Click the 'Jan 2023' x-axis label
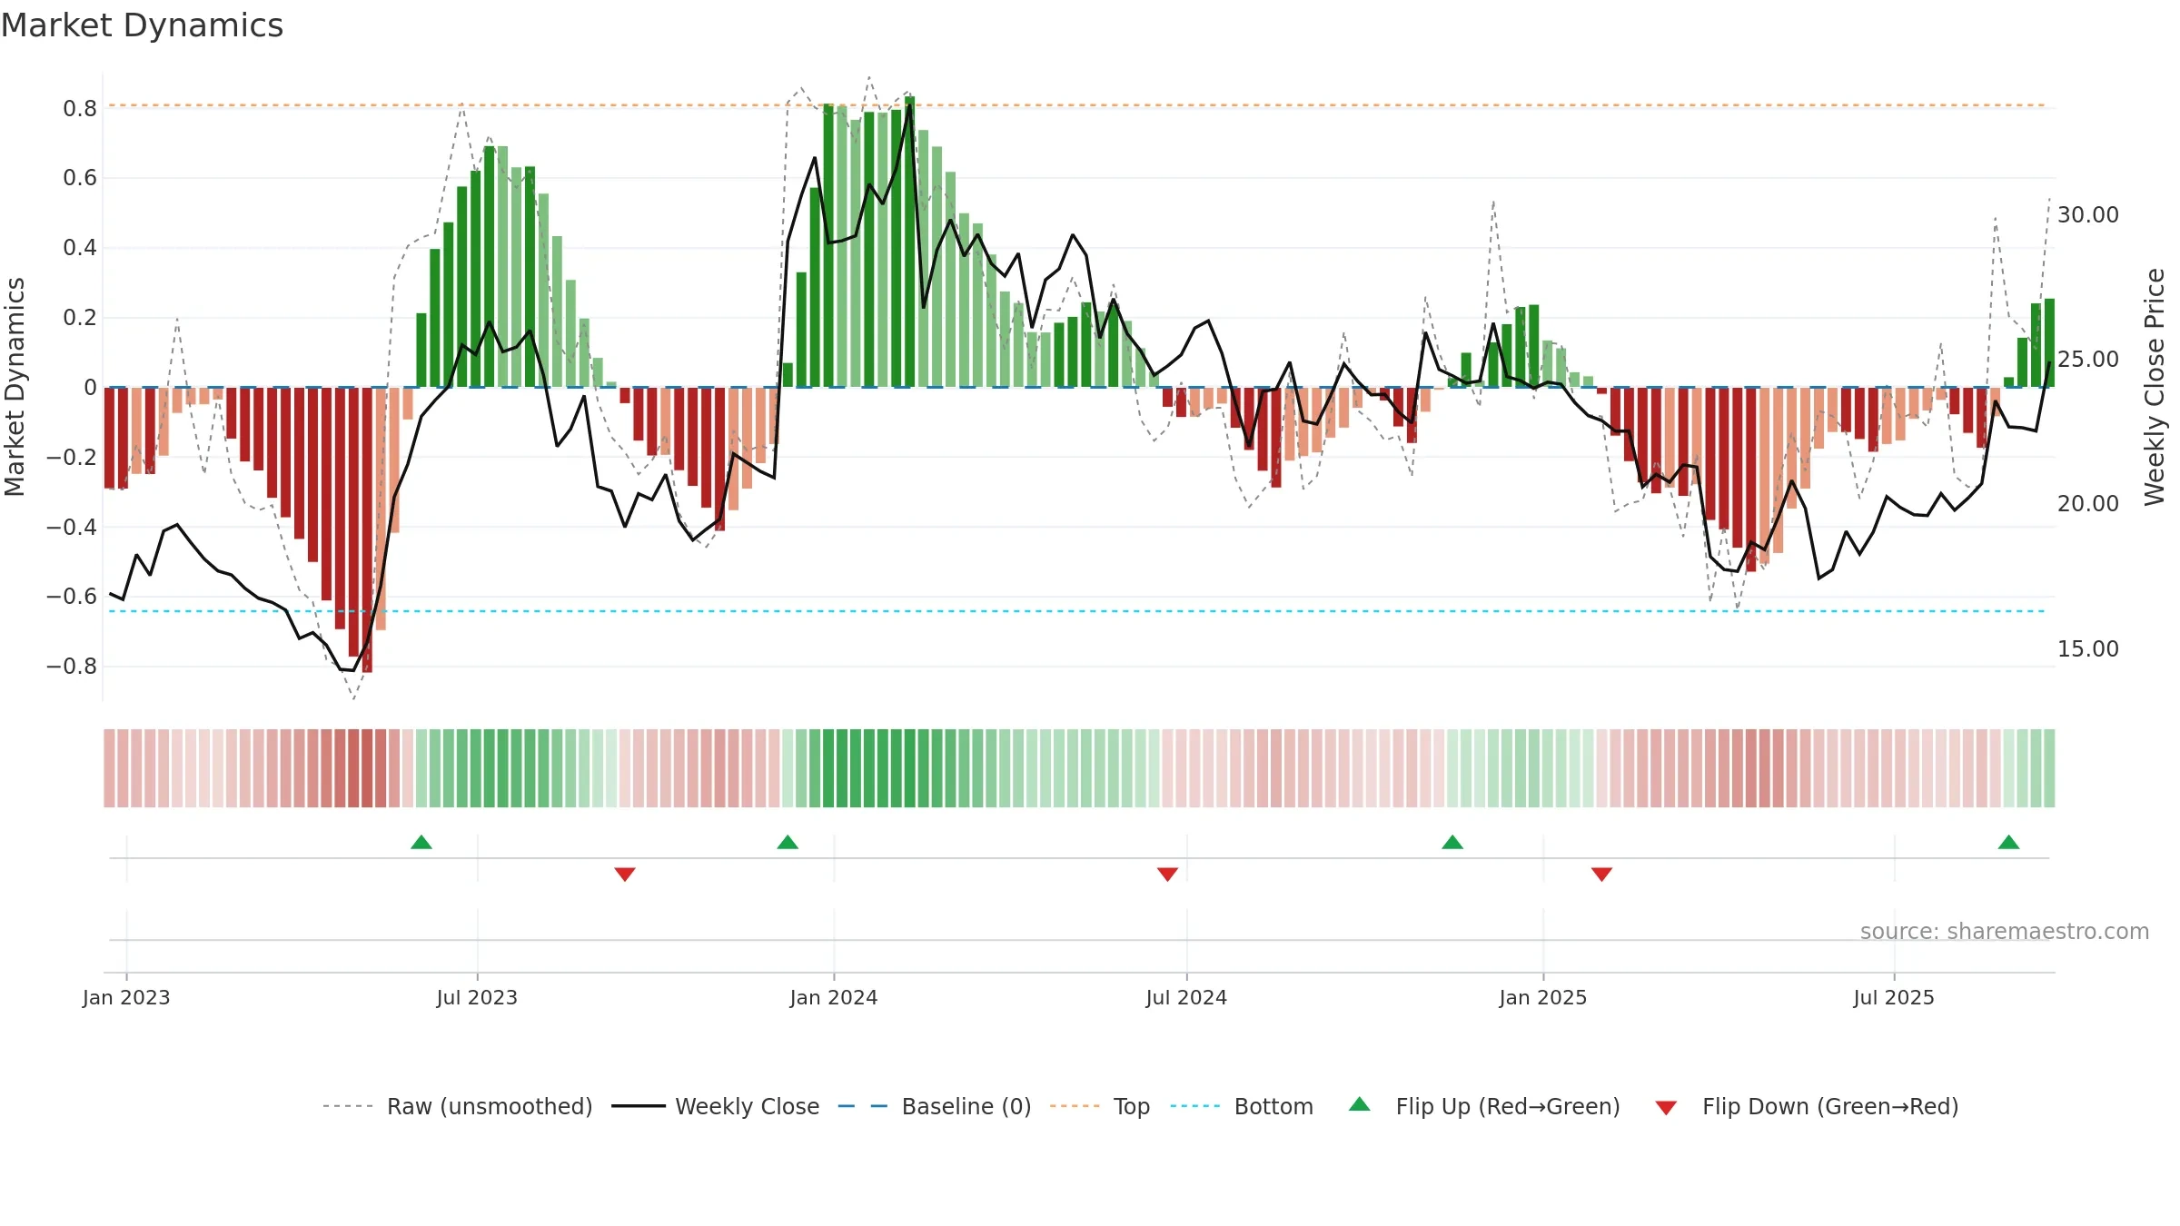The height and width of the screenshot is (1226, 2180). tap(126, 997)
